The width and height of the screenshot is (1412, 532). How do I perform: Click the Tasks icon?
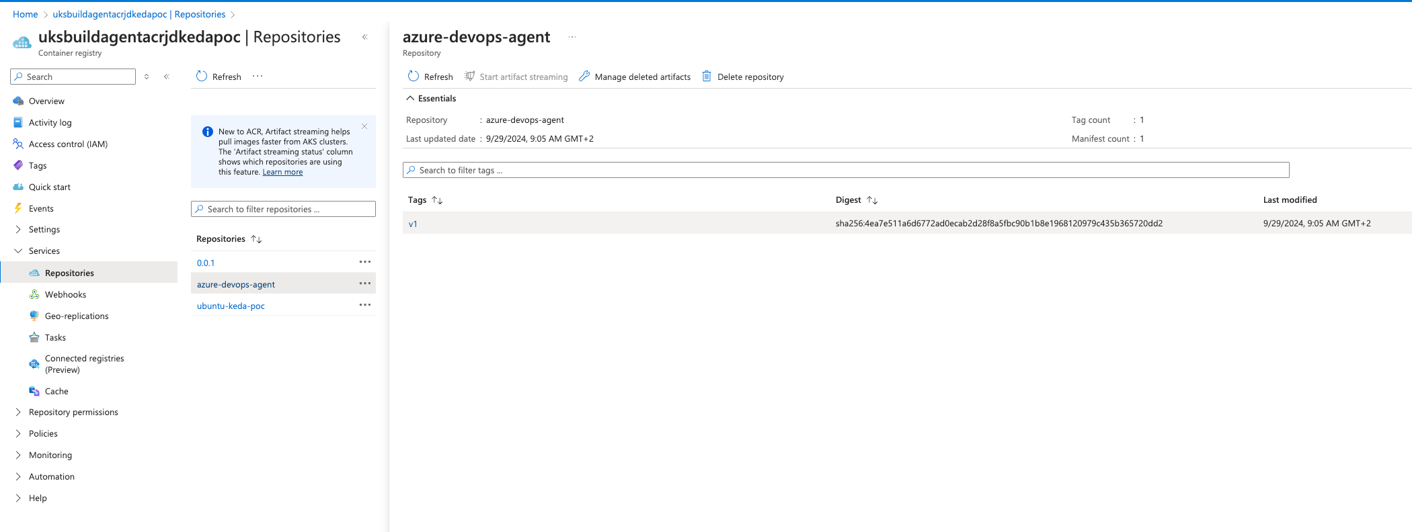coord(34,337)
